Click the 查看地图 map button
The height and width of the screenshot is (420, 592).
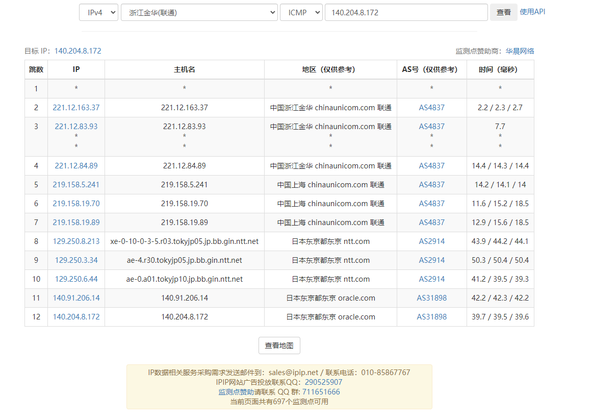click(279, 345)
